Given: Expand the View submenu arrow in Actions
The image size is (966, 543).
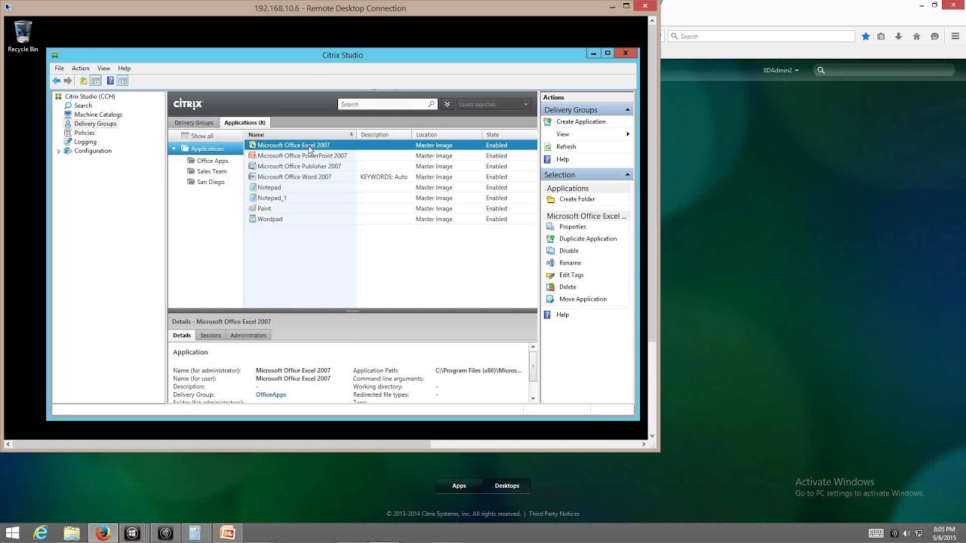Looking at the screenshot, I should pos(627,134).
